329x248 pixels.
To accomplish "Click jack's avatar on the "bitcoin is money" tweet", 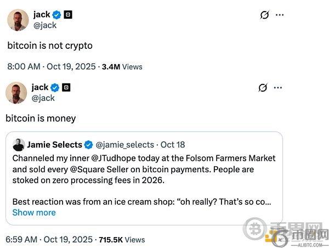I will point(16,93).
